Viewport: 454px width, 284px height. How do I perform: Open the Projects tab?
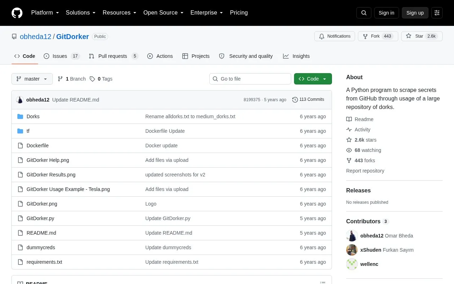[x=196, y=56]
